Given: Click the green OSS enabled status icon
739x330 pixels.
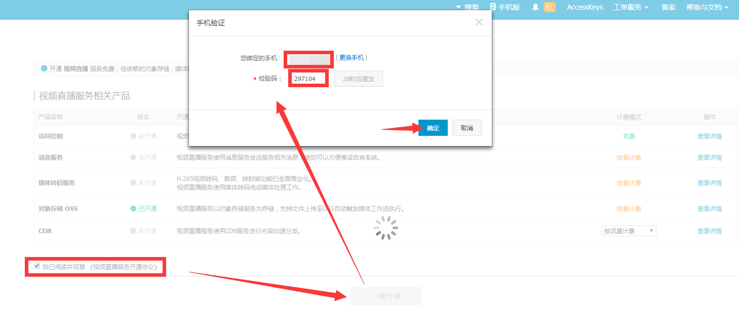Looking at the screenshot, I should click(133, 208).
